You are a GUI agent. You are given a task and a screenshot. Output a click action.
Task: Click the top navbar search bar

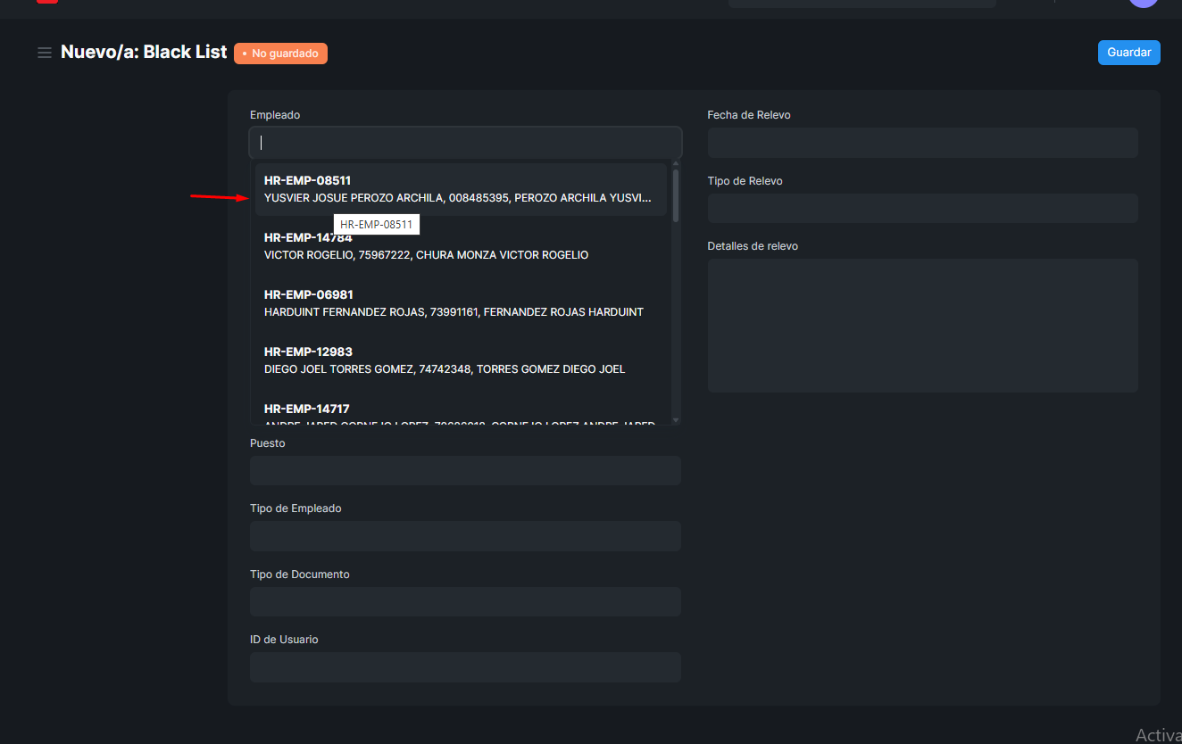click(862, 3)
